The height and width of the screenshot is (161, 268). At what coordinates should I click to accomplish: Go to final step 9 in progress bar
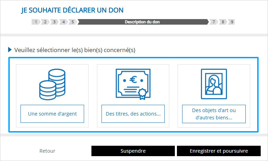[x=232, y=22]
